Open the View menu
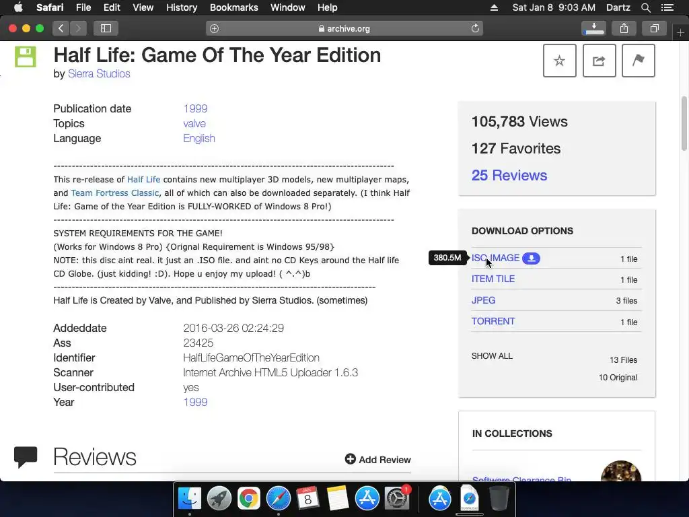 [143, 7]
